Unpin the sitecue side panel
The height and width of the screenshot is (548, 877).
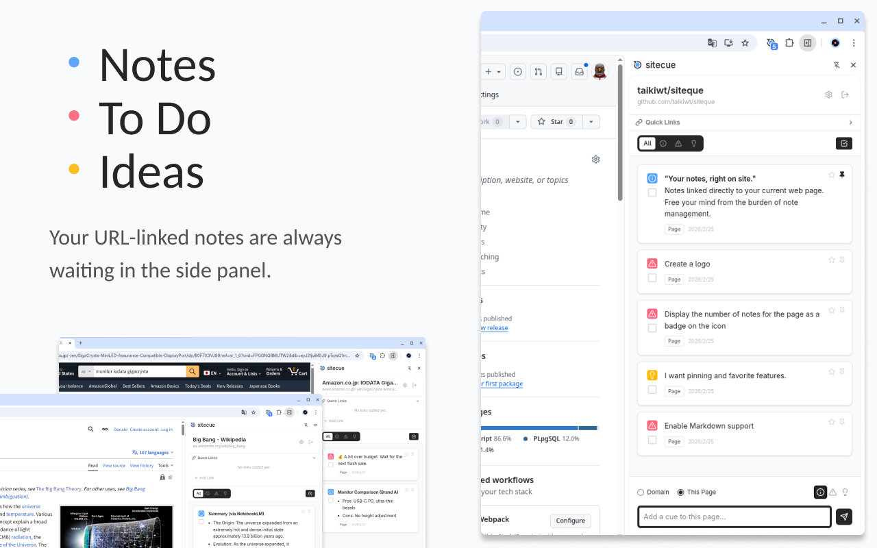[837, 64]
